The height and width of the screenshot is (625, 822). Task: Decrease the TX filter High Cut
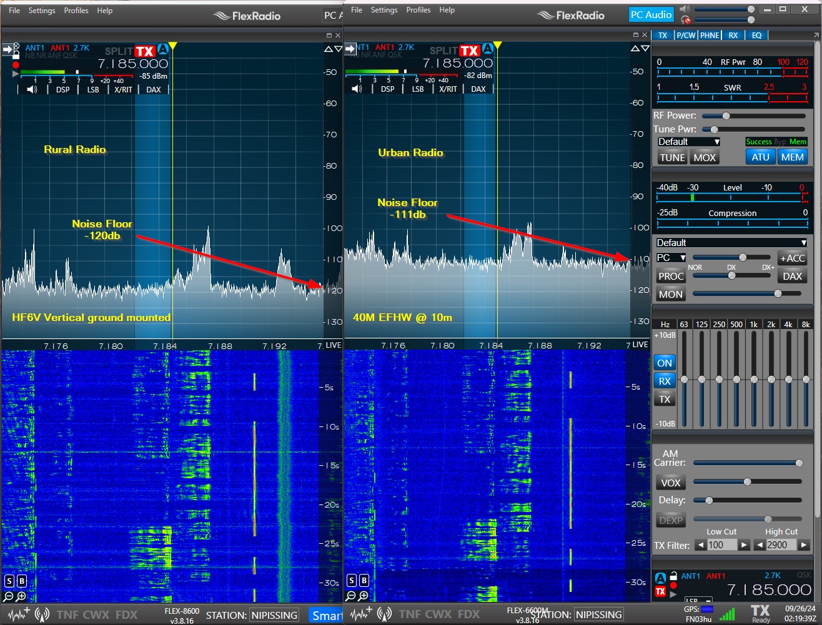click(x=760, y=545)
